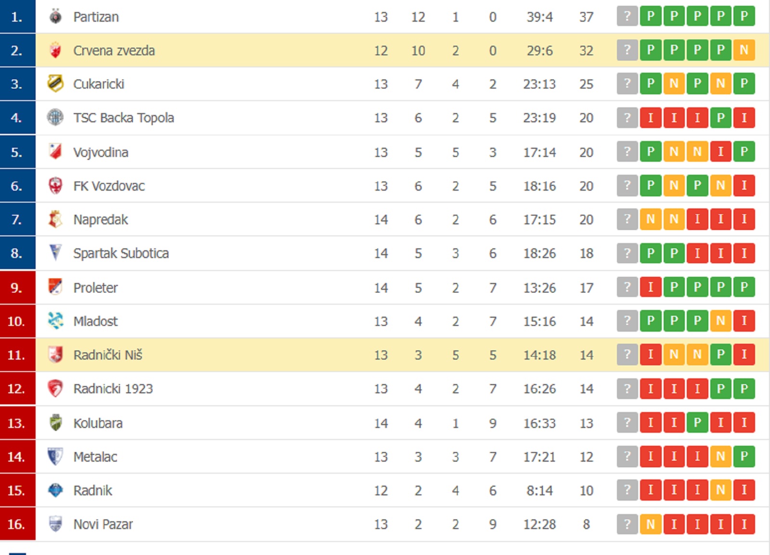Open the TSC Backa Topola team page
Viewport: 770px width, 555px height.
point(123,118)
